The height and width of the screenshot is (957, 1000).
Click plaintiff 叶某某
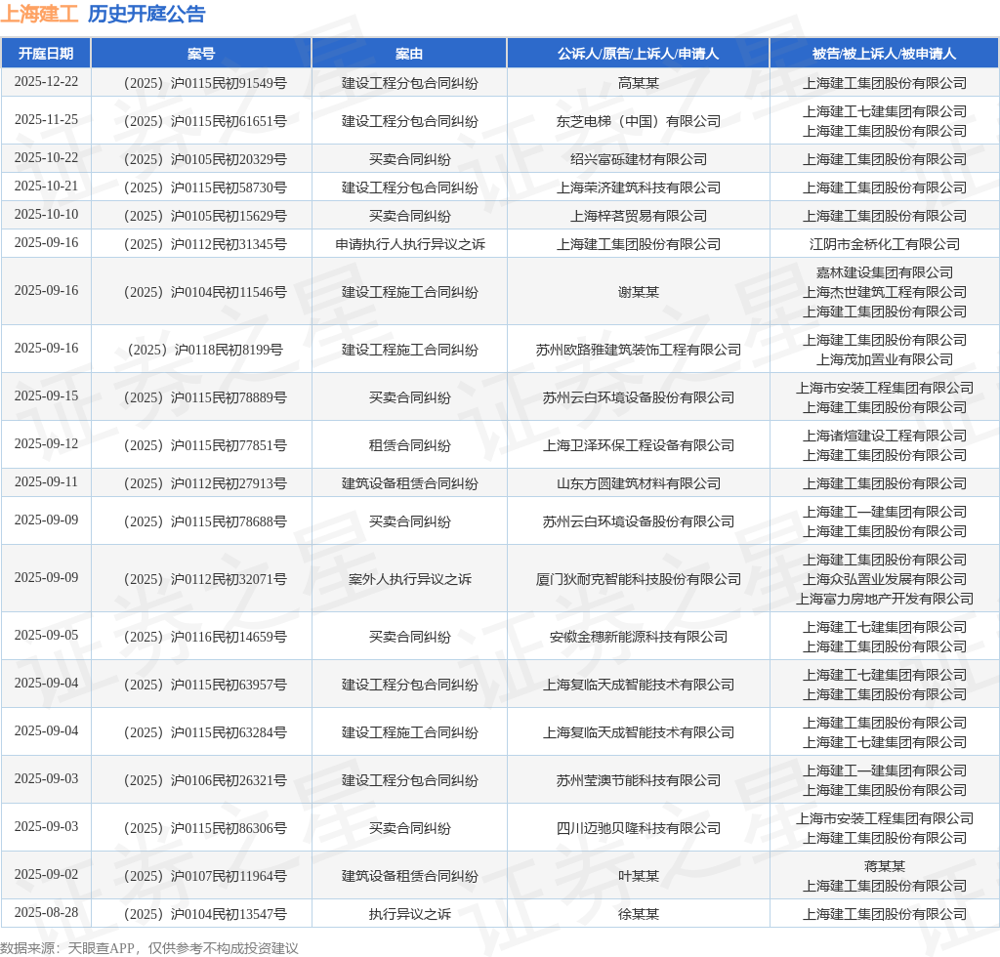click(639, 876)
